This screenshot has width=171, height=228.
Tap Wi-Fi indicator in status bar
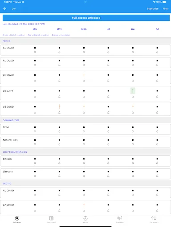(x=154, y=2)
